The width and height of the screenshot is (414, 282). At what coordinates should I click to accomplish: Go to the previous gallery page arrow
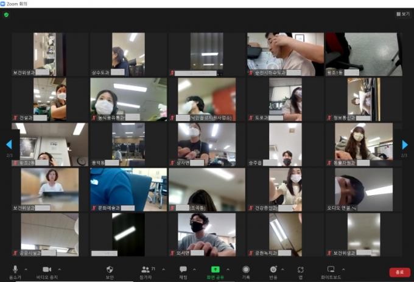pyautogui.click(x=9, y=145)
